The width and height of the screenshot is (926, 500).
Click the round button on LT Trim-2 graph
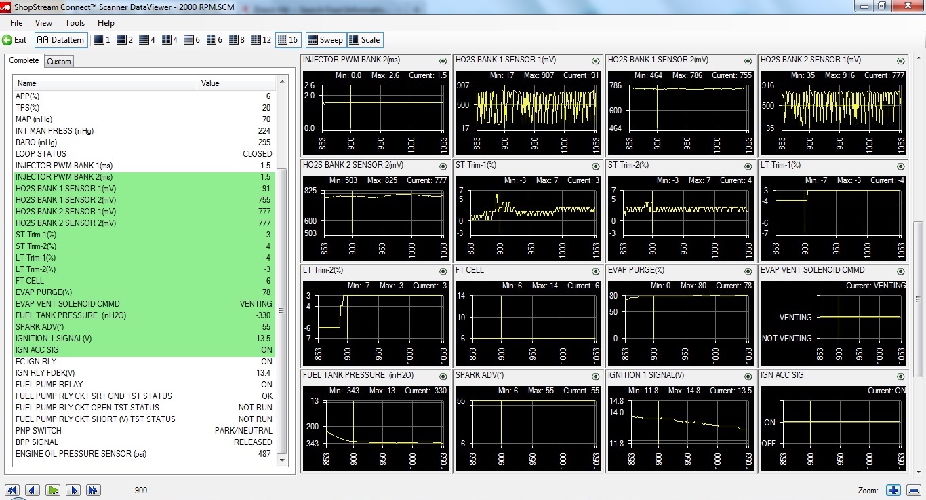point(443,271)
